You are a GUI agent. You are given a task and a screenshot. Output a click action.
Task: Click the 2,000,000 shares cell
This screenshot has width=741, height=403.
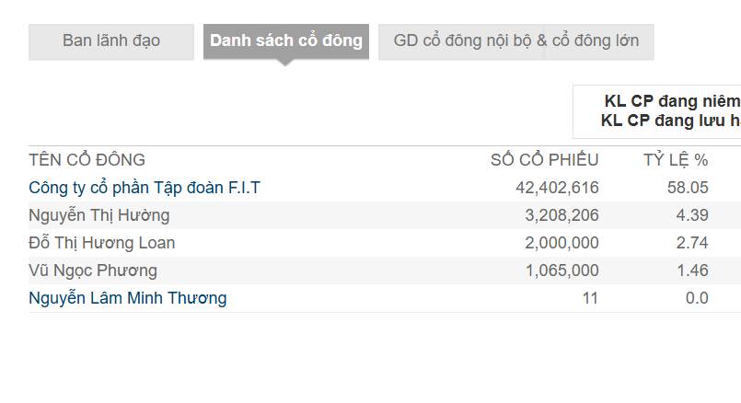coord(562,243)
